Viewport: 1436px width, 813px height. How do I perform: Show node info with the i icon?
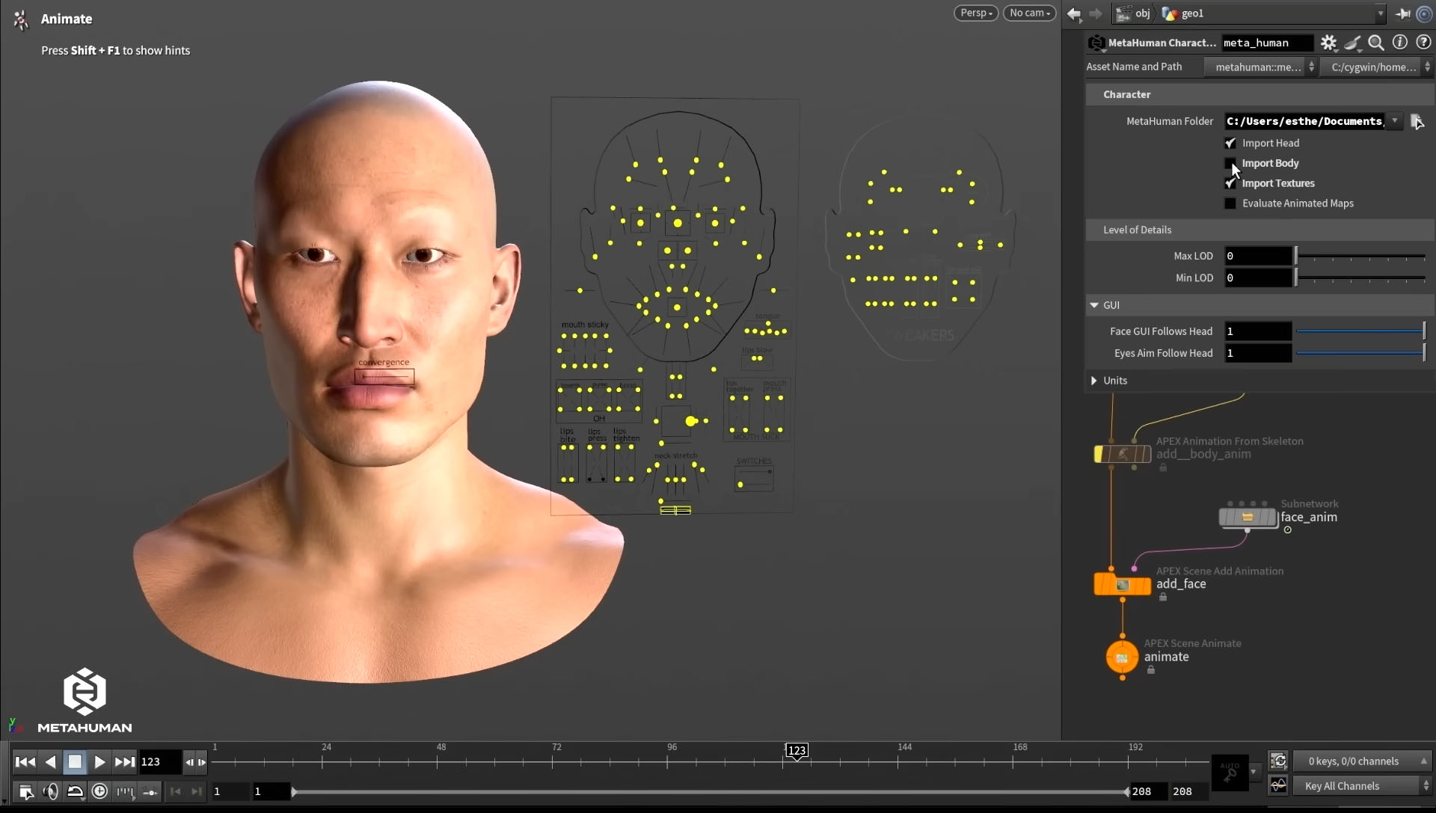pyautogui.click(x=1400, y=43)
